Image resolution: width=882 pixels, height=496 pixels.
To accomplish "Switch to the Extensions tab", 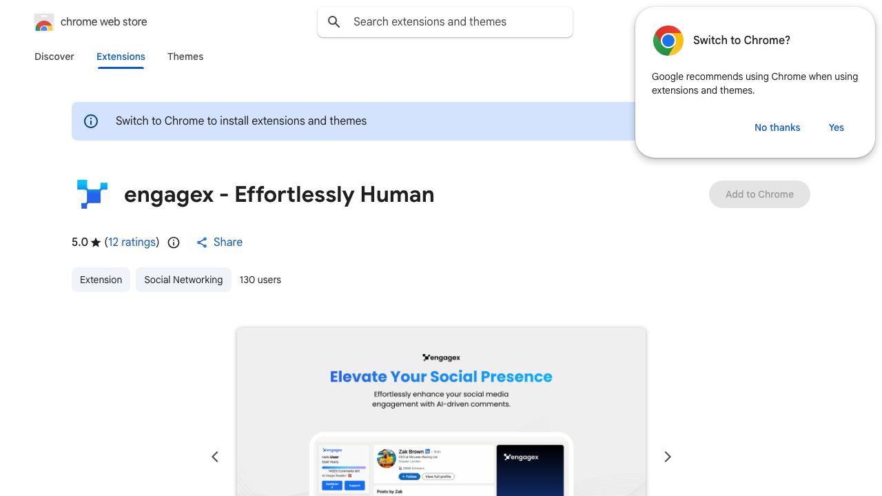I will point(121,56).
